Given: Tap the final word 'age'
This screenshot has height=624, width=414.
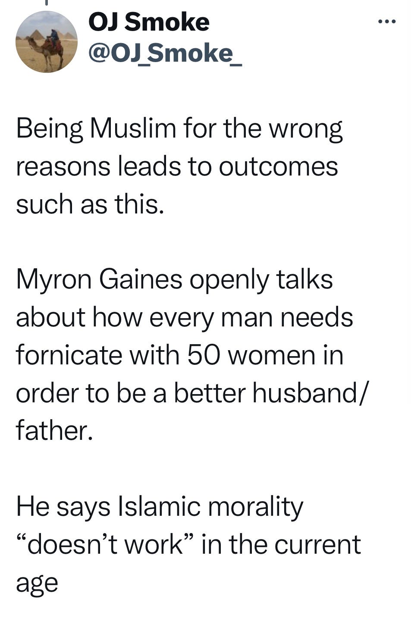Looking at the screenshot, I should (x=37, y=584).
